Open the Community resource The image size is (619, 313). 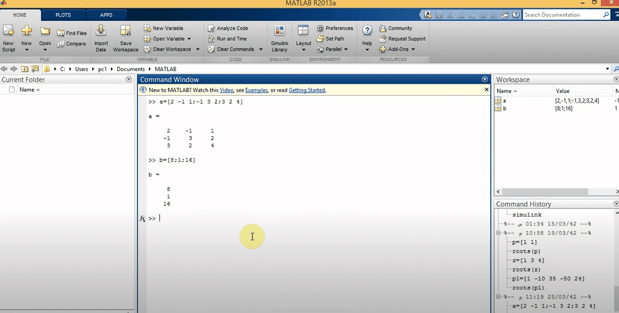(x=396, y=28)
